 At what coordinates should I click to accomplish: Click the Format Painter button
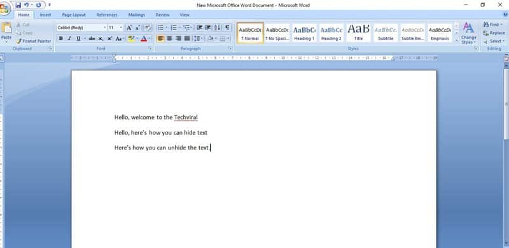click(34, 41)
